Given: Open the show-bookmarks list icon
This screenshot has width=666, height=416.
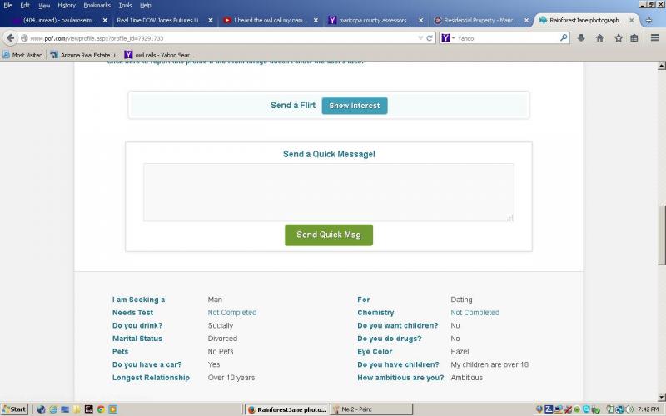Looking at the screenshot, I should (x=634, y=38).
